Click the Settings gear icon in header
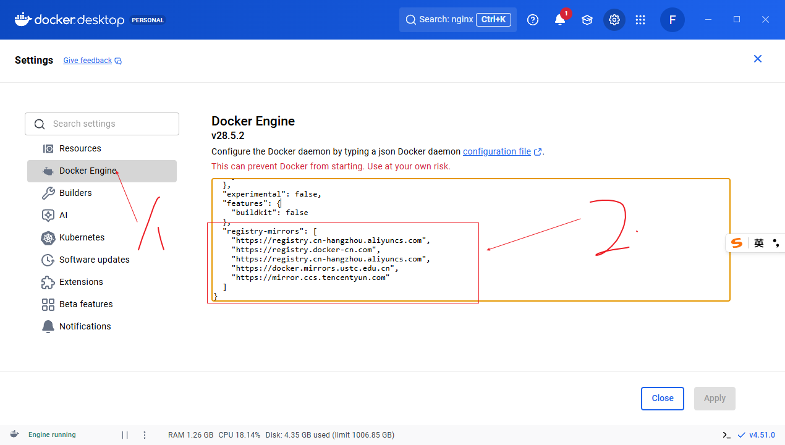Image resolution: width=785 pixels, height=445 pixels. click(614, 20)
